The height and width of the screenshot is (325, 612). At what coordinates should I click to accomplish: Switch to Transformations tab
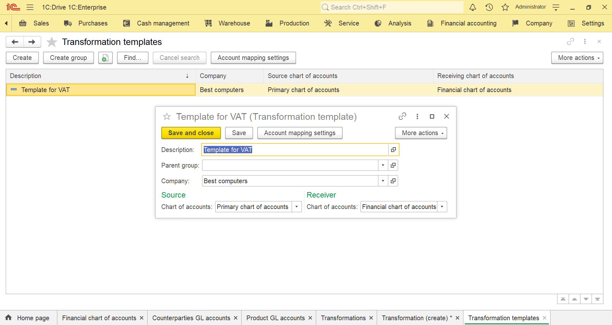(343, 318)
